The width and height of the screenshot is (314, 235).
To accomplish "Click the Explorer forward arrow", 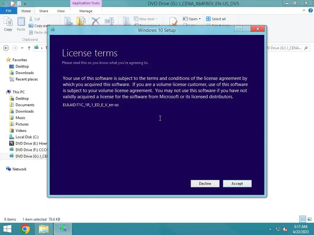I will pyautogui.click(x=15, y=48).
